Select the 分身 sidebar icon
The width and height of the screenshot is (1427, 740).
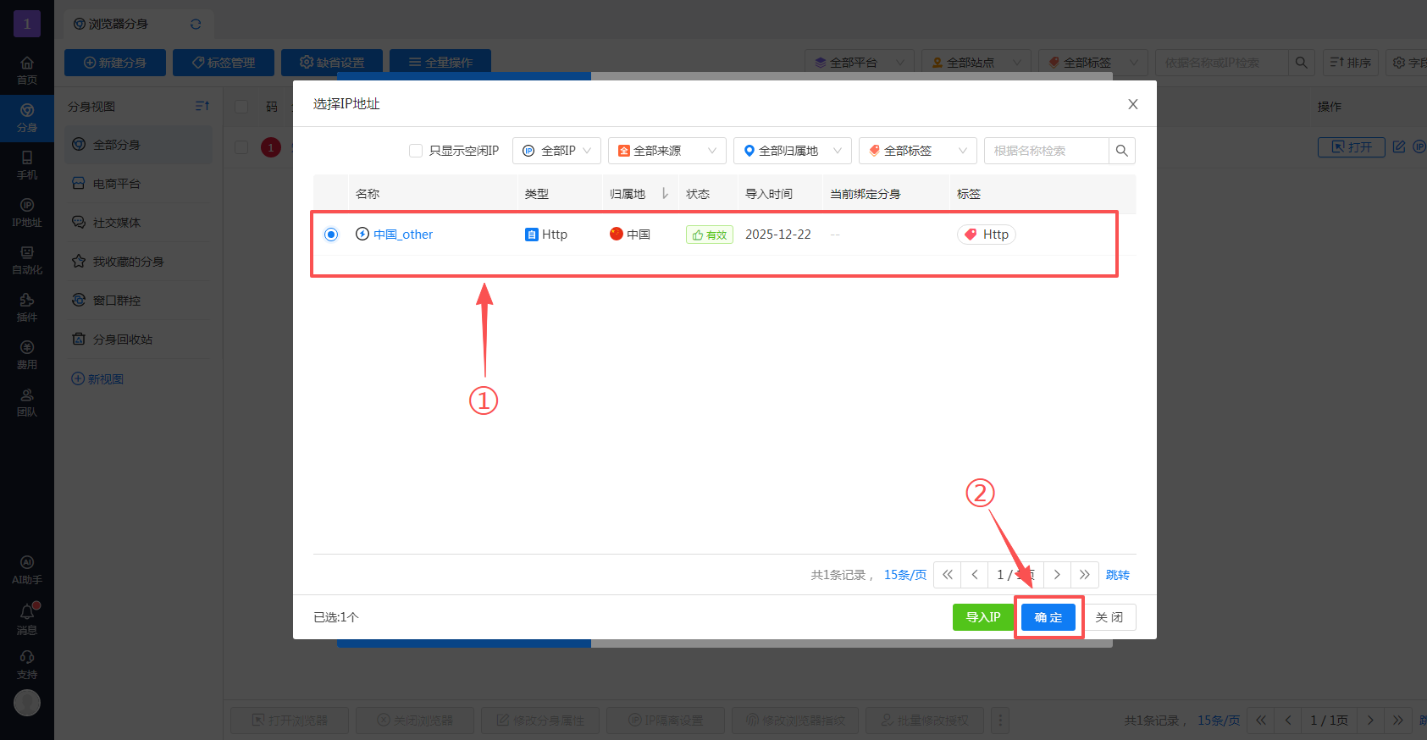(x=27, y=118)
